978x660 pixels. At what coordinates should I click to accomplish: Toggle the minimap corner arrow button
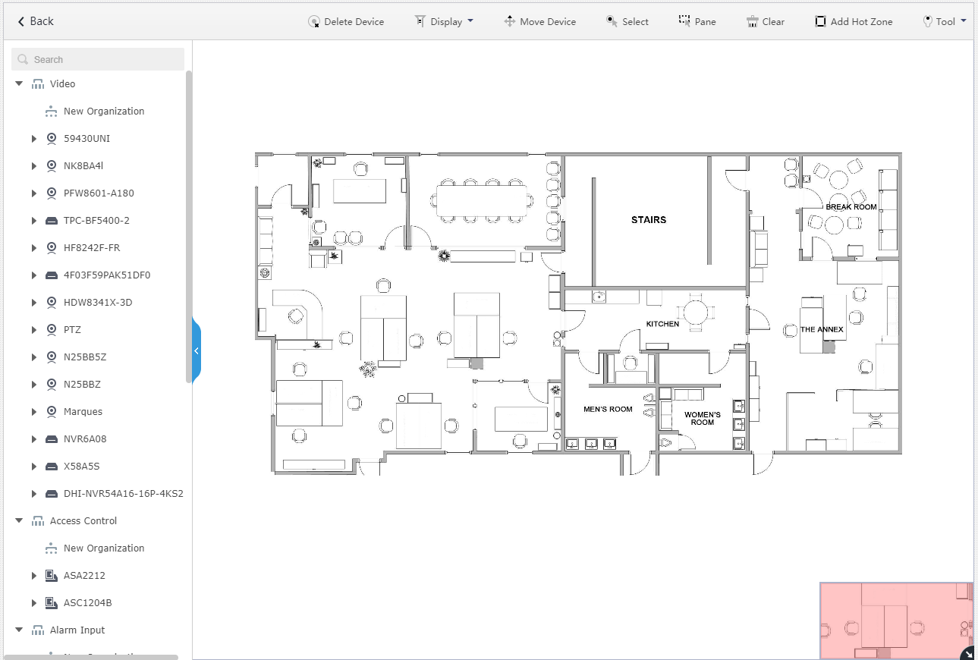pyautogui.click(x=967, y=653)
